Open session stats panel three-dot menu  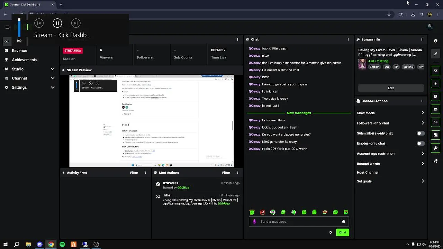pos(237,39)
